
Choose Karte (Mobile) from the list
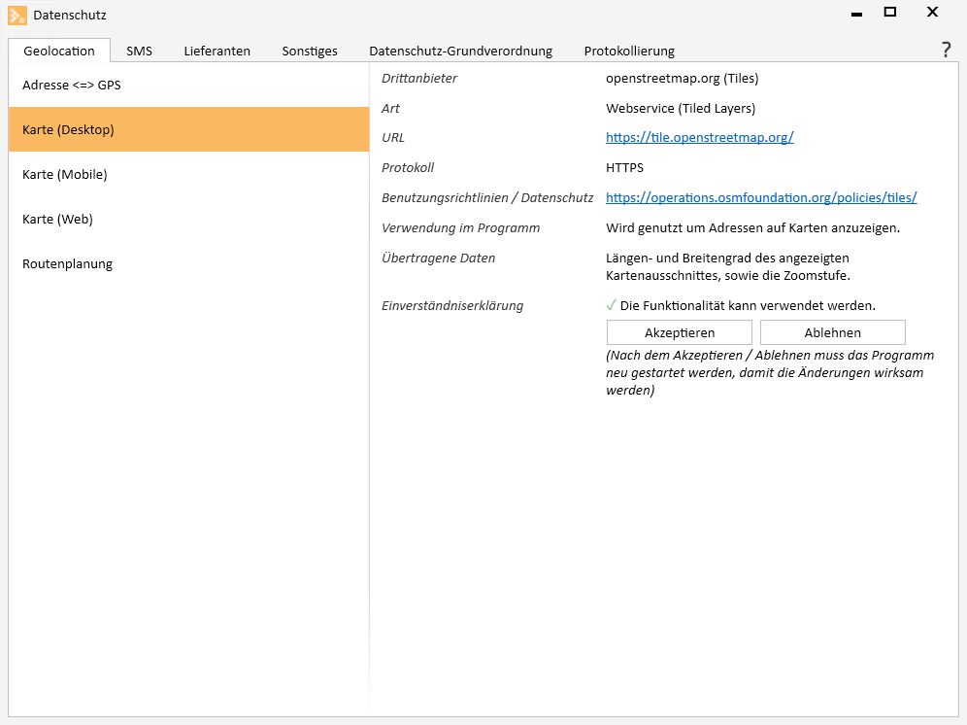(65, 174)
